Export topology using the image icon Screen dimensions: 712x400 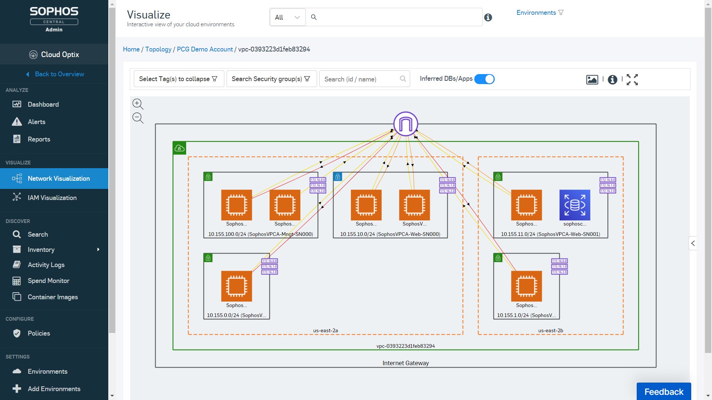[x=592, y=79]
